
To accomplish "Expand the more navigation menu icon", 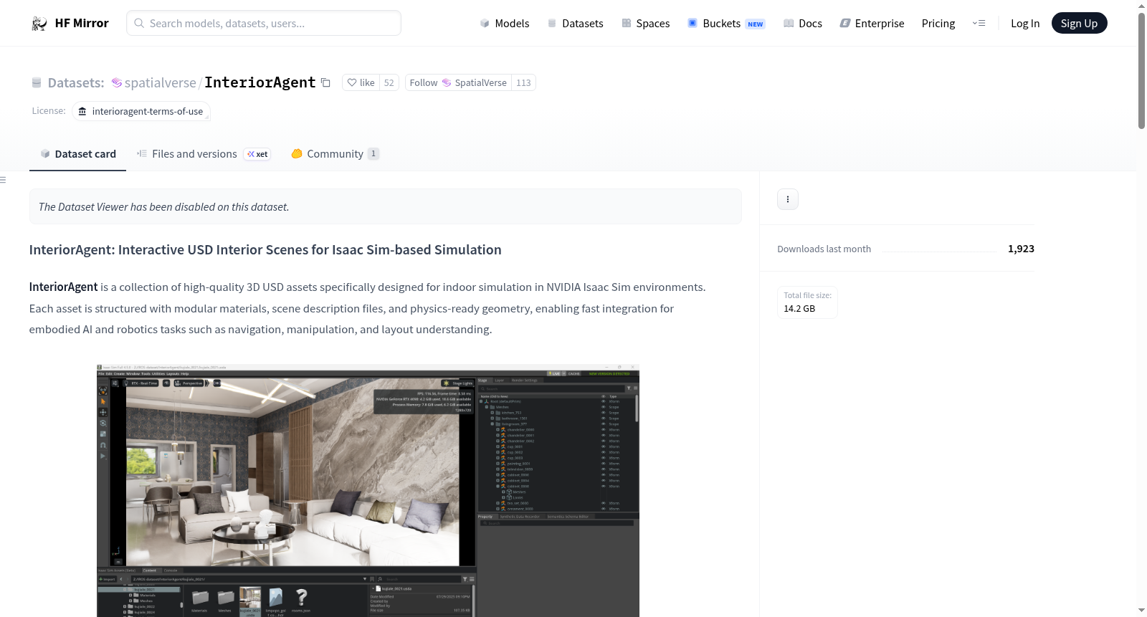I will [x=979, y=24].
